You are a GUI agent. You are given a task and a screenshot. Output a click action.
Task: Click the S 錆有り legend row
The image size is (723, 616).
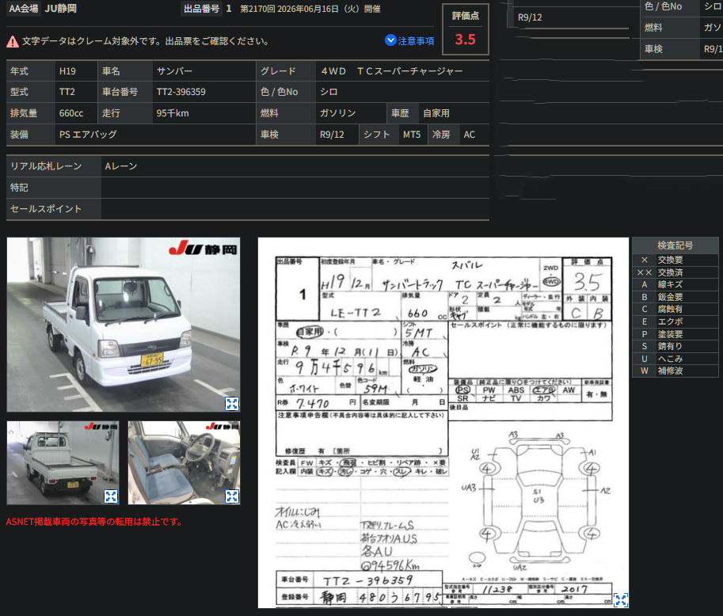pyautogui.click(x=675, y=346)
